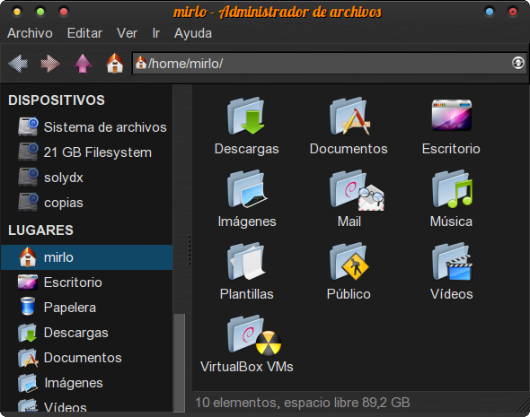Go to the parent folder with the up arrow
The height and width of the screenshot is (417, 530).
point(83,63)
